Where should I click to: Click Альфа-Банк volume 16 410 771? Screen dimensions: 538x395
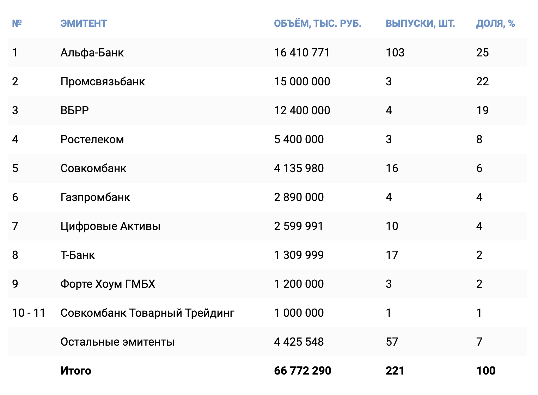tap(302, 53)
